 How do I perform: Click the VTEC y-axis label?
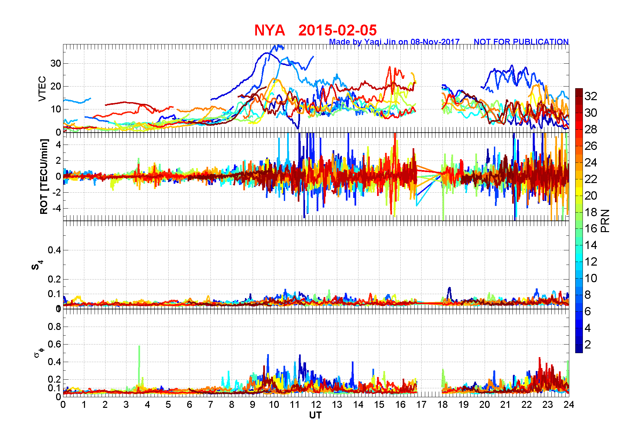42,89
